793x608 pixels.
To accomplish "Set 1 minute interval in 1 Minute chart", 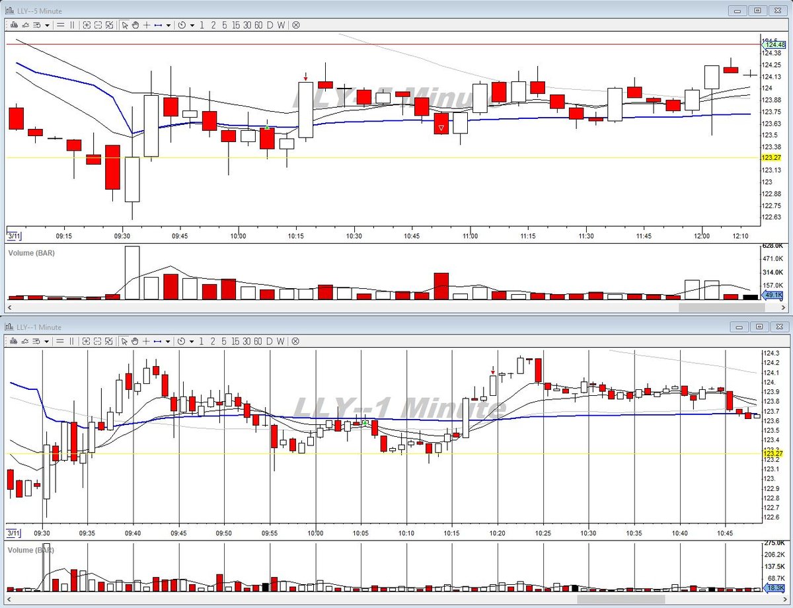I will coord(202,341).
